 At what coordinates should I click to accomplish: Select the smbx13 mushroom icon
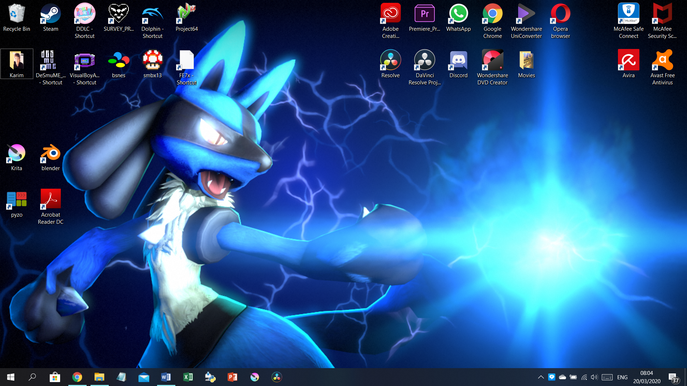pos(152,64)
